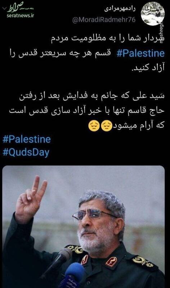Open the tweet author's profile avatar
The image size is (170, 288).
tap(153, 14)
